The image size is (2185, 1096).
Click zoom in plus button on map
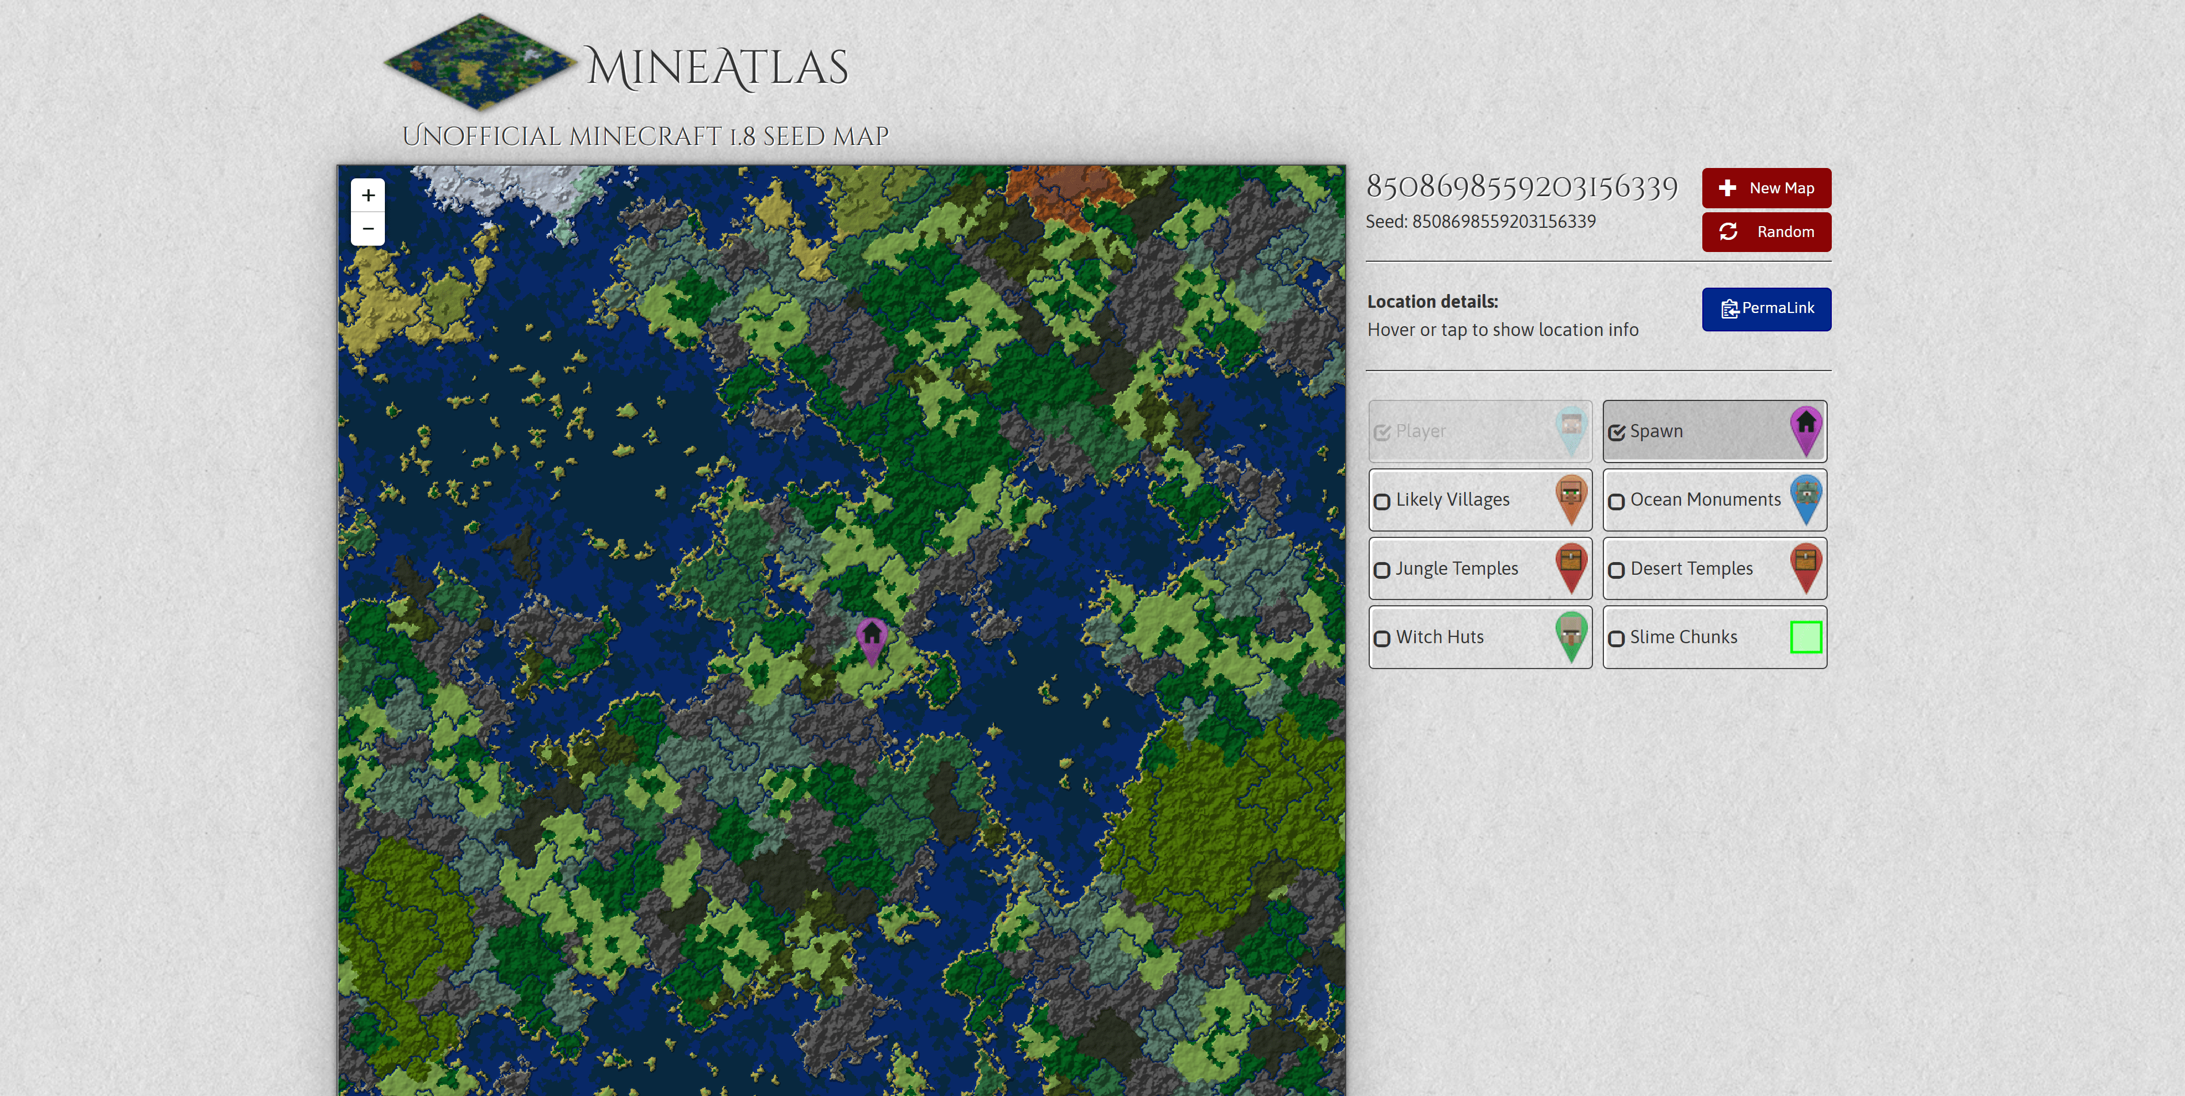click(369, 194)
